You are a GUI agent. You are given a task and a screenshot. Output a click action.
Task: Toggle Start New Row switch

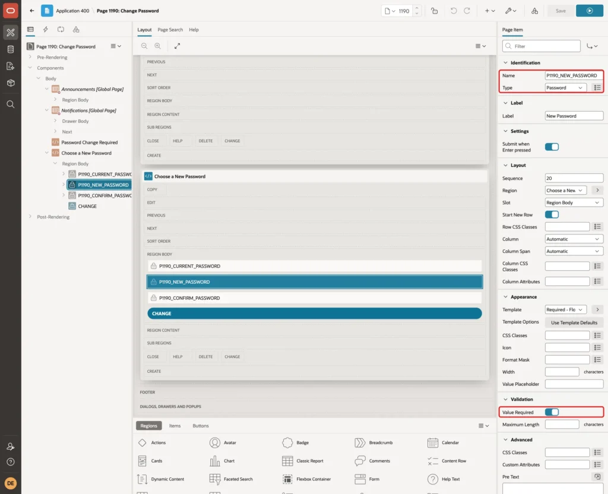click(552, 215)
